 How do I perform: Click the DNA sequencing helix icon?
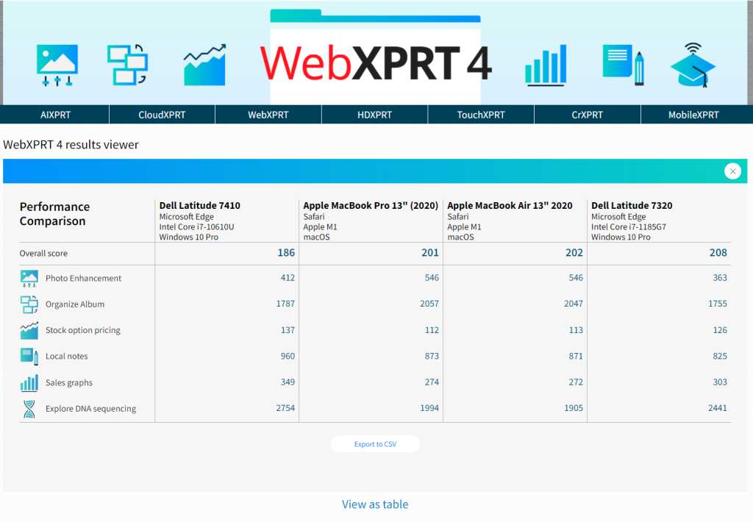pos(29,409)
